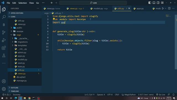Switch to the apps.py tab
The height and width of the screenshot is (100, 177).
pos(140,9)
